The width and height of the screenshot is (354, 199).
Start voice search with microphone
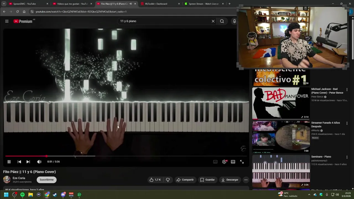[x=234, y=21]
